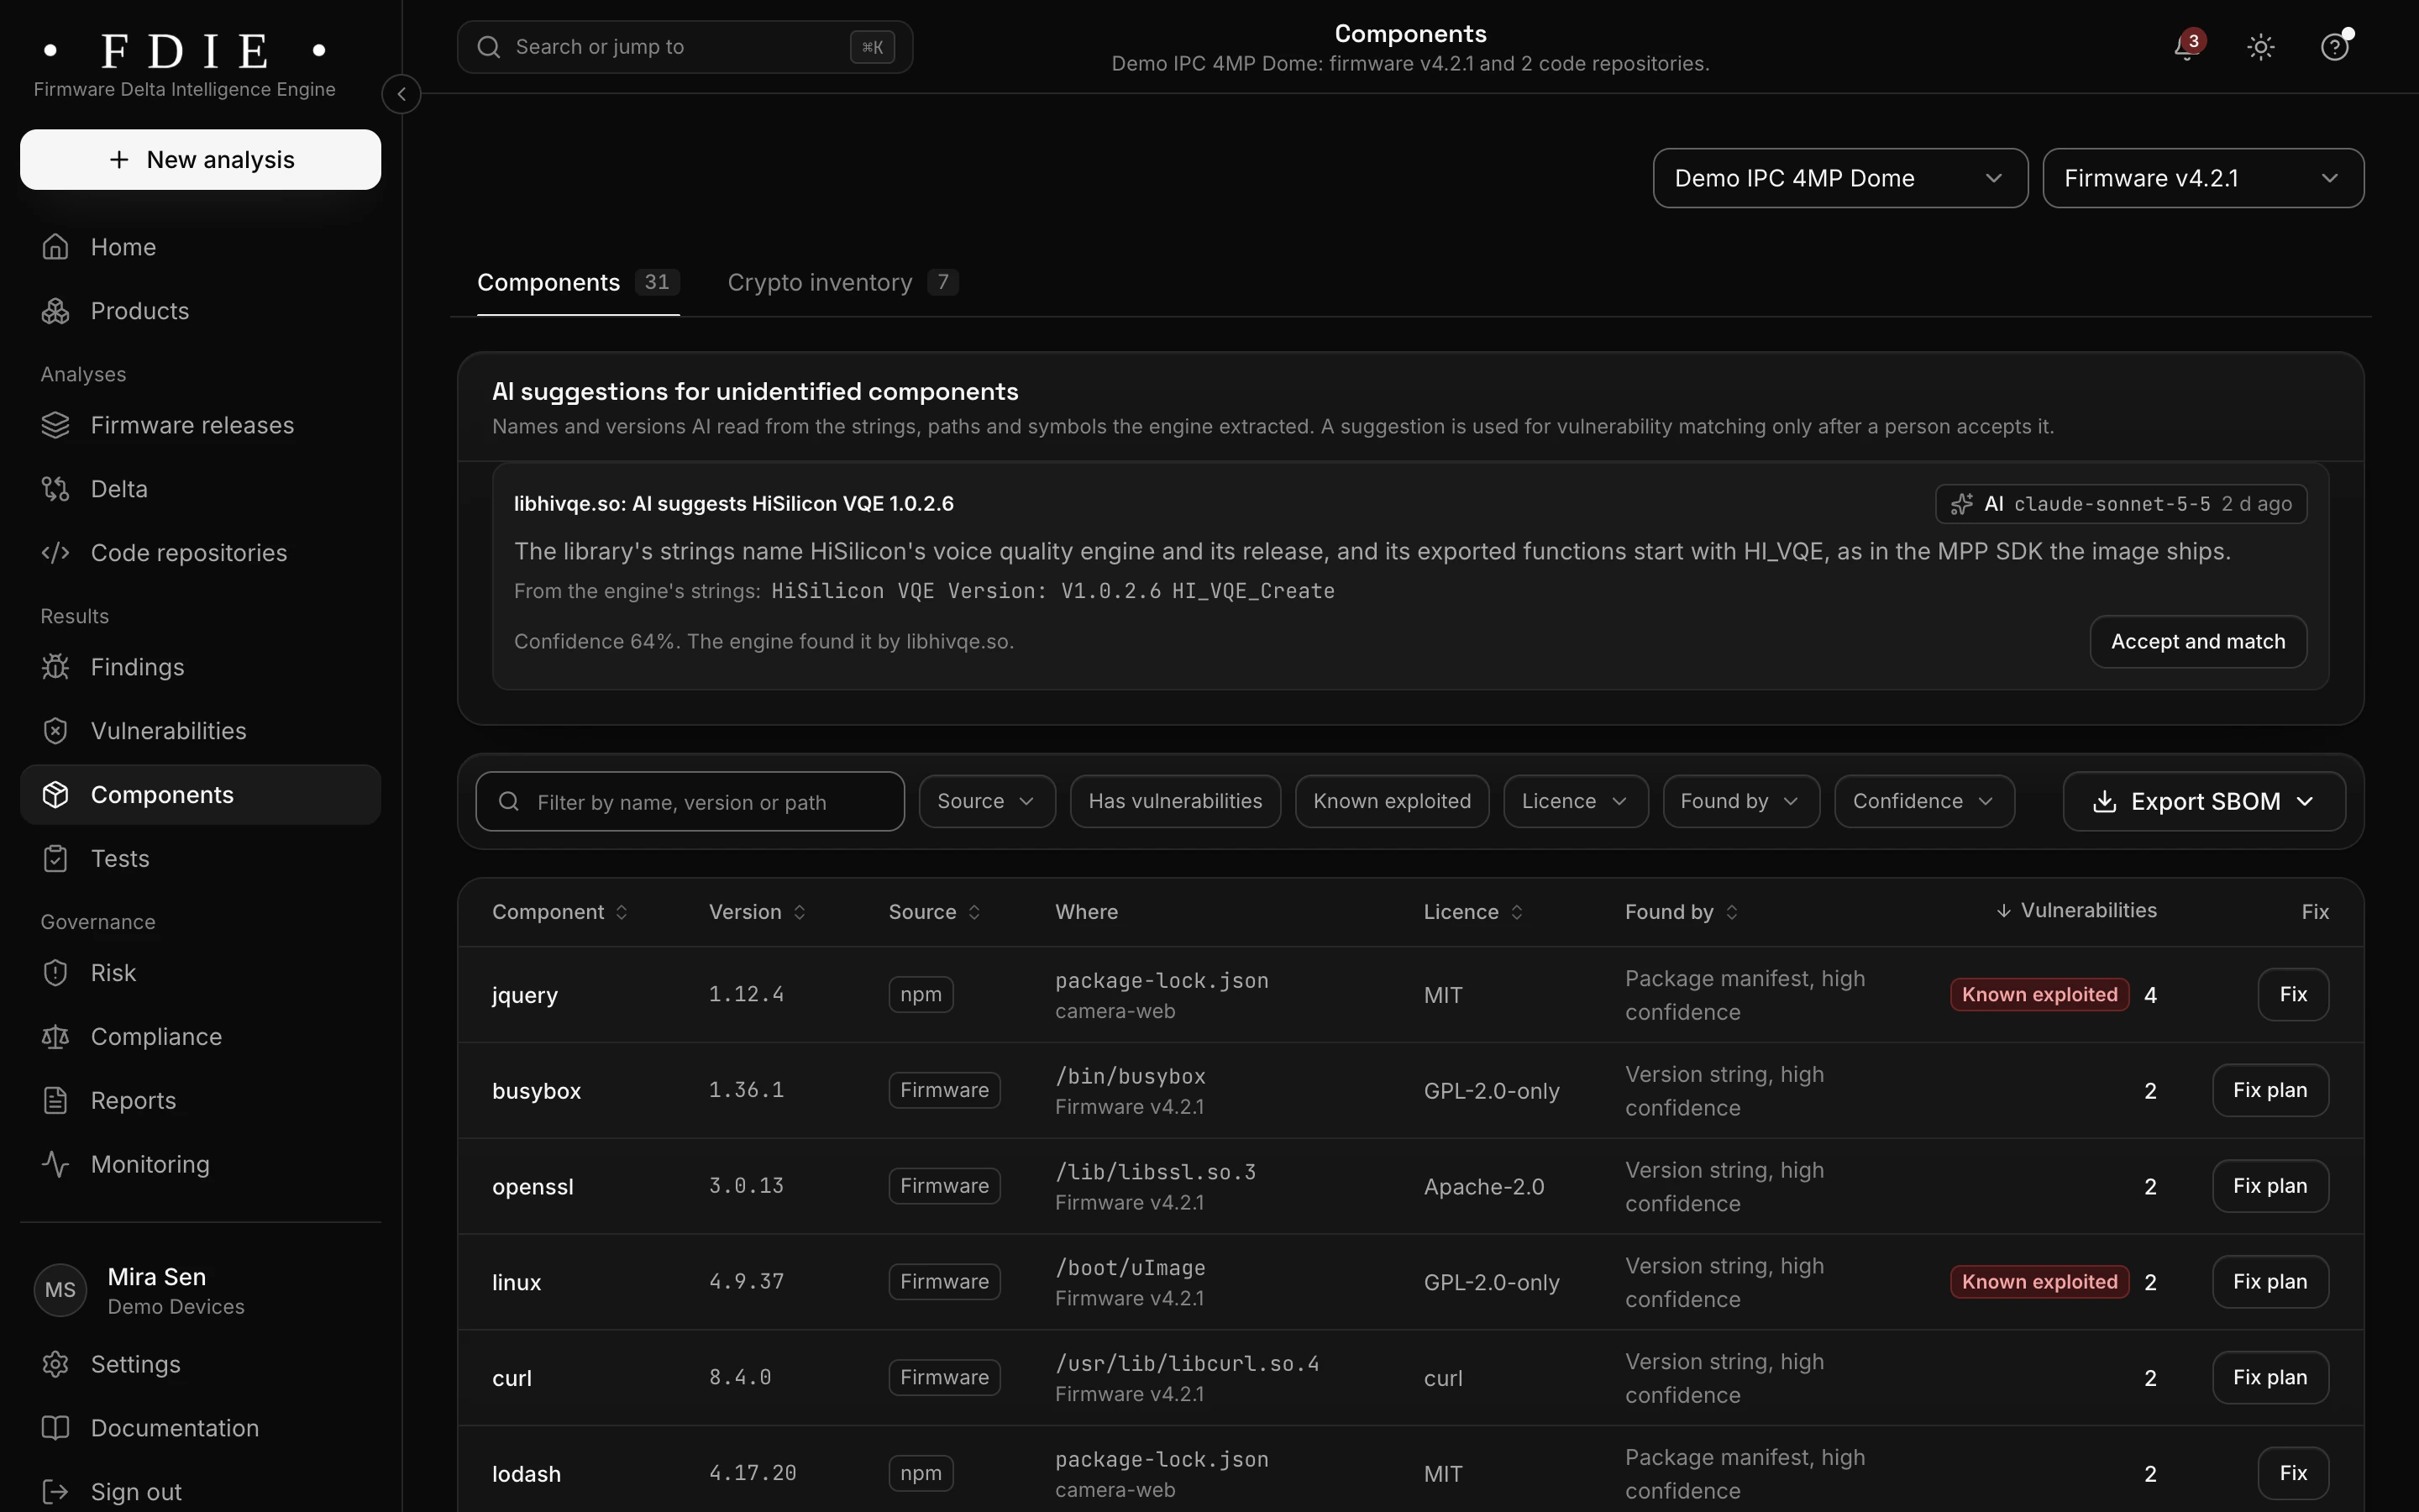
Task: Collapse the sidebar with chevron button
Action: (x=401, y=94)
